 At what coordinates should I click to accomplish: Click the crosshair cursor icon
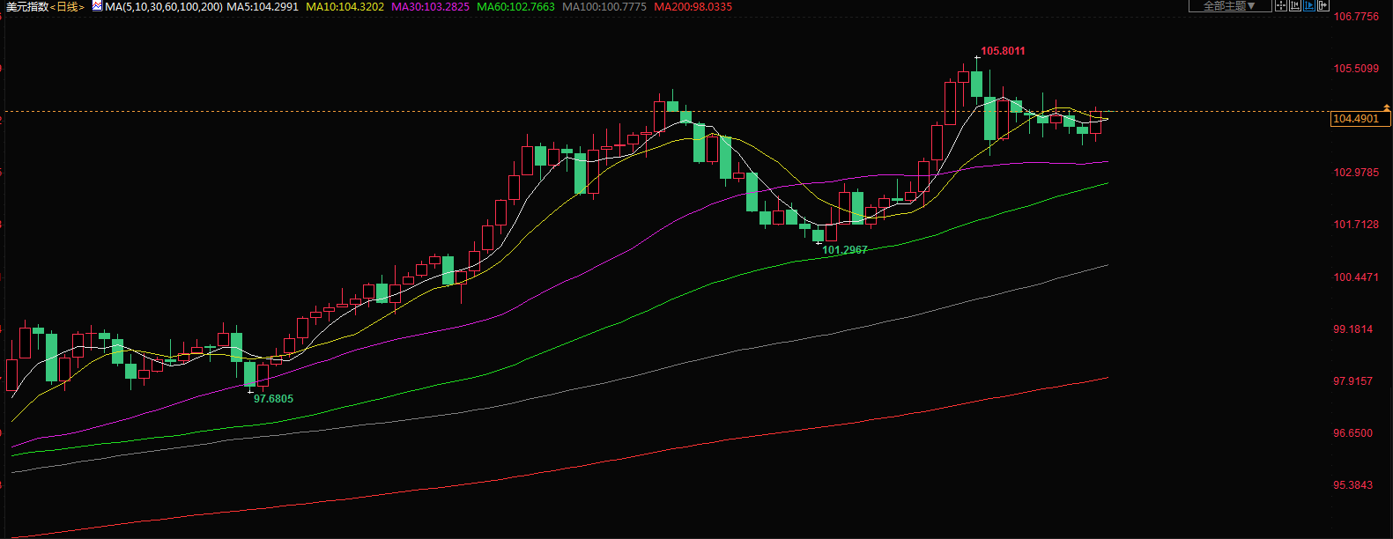[1281, 5]
